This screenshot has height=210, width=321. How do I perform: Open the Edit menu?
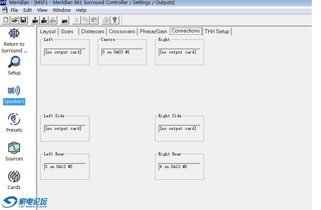[x=28, y=10]
